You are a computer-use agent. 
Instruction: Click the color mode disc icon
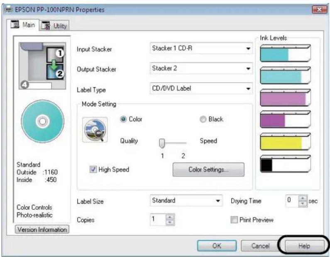pyautogui.click(x=95, y=130)
